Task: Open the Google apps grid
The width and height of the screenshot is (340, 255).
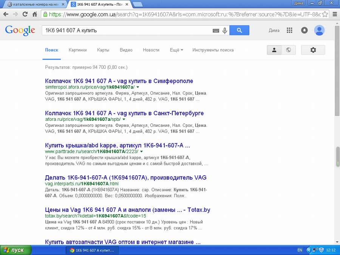Action: [290, 31]
